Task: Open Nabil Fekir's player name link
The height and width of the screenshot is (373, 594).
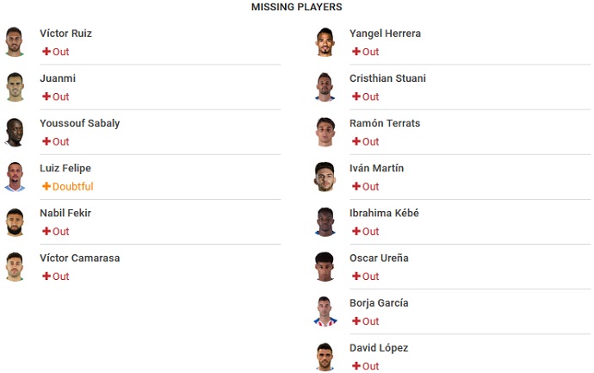Action: click(65, 213)
